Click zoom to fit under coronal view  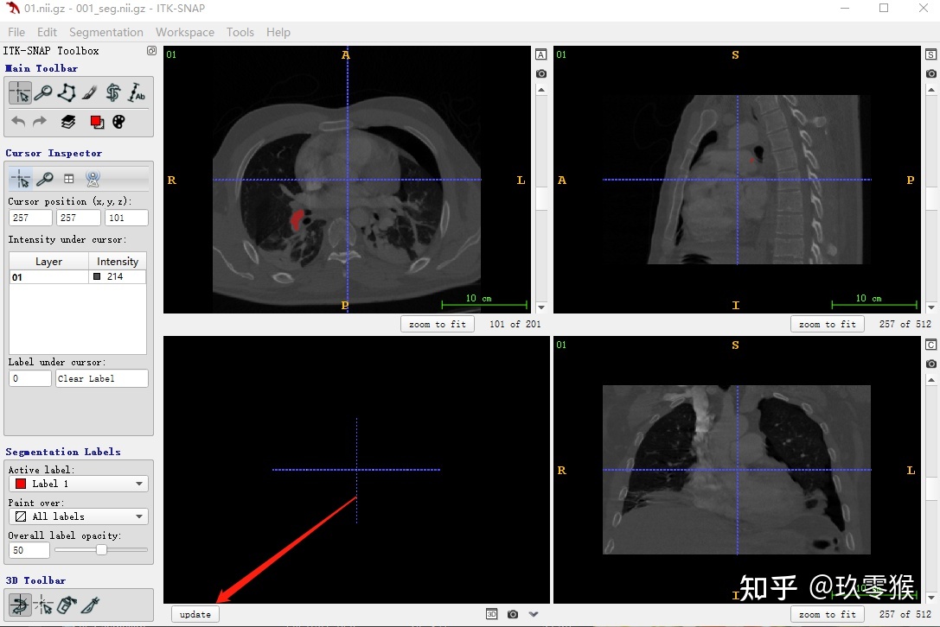pos(828,614)
